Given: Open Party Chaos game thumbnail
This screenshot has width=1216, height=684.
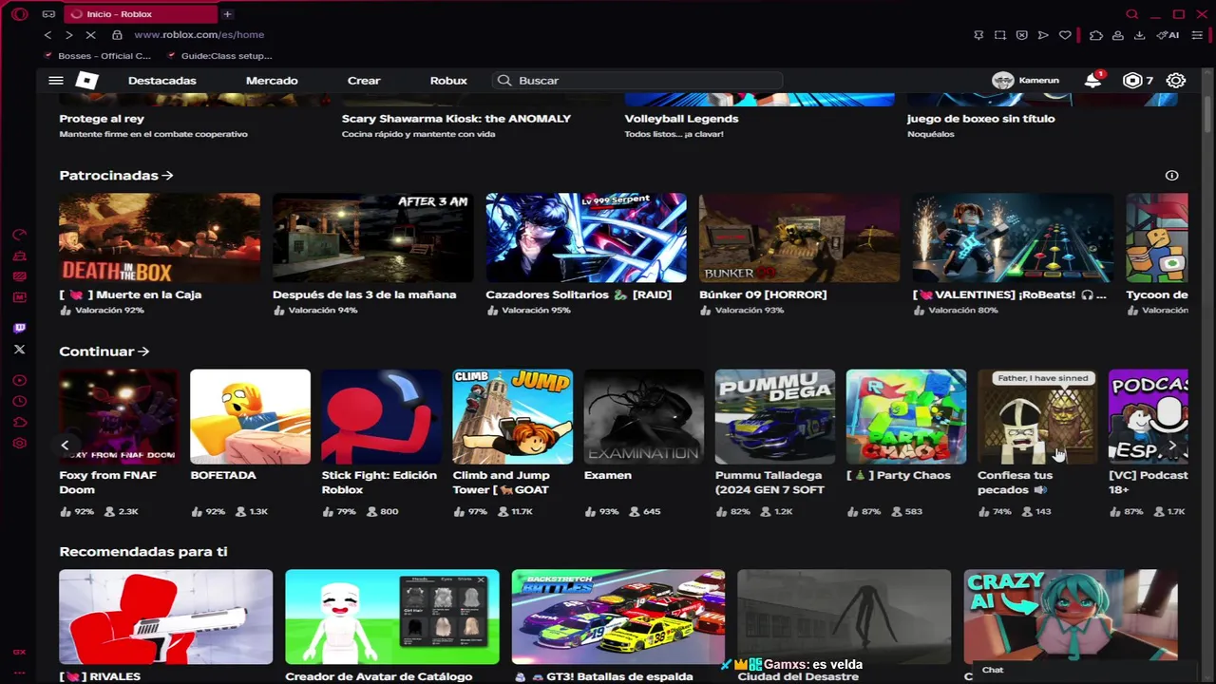Looking at the screenshot, I should coord(906,417).
